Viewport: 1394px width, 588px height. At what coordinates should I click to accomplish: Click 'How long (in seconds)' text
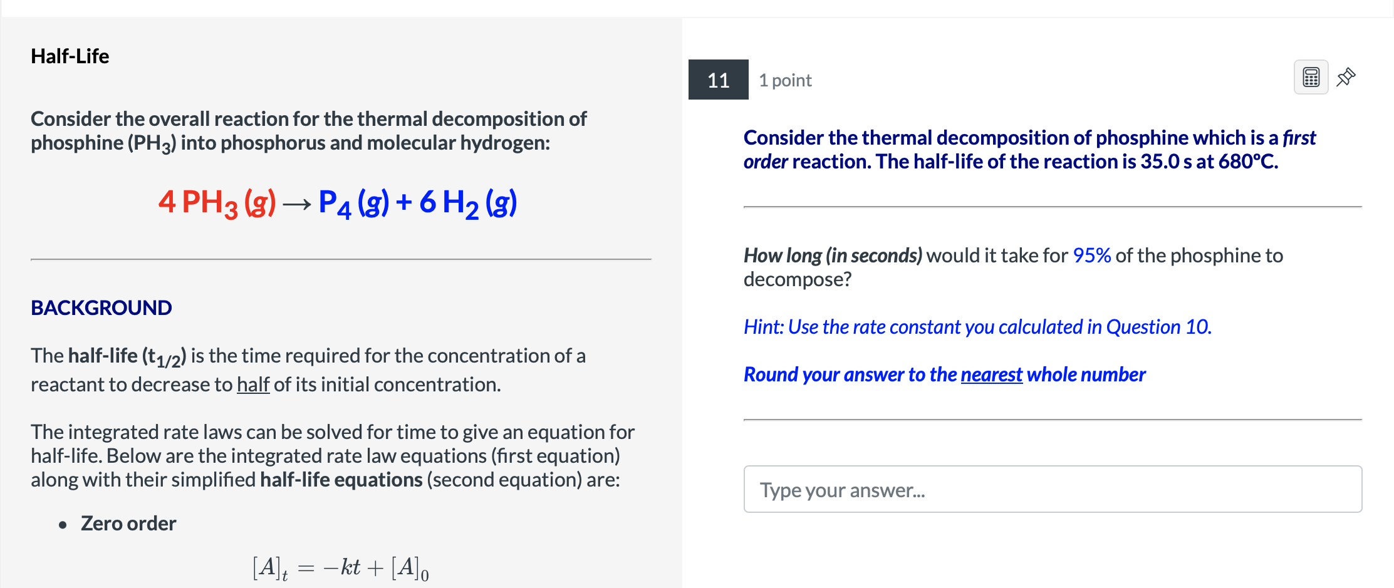tap(833, 255)
